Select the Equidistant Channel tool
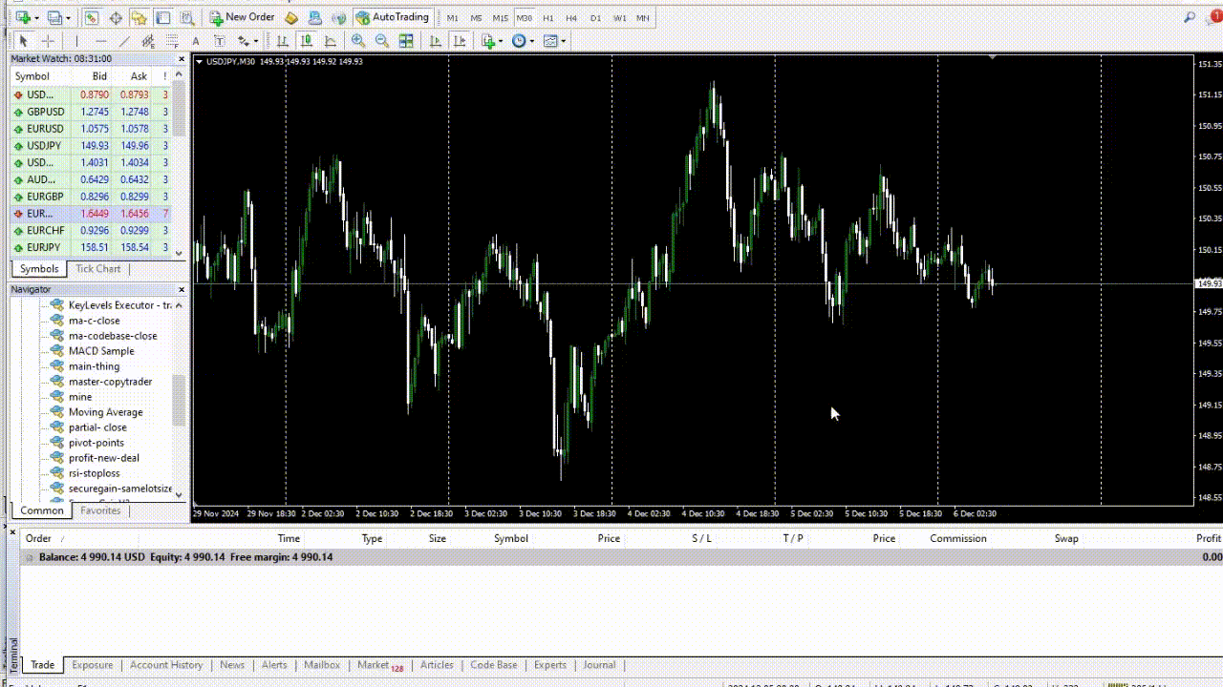The image size is (1223, 687). coord(148,41)
